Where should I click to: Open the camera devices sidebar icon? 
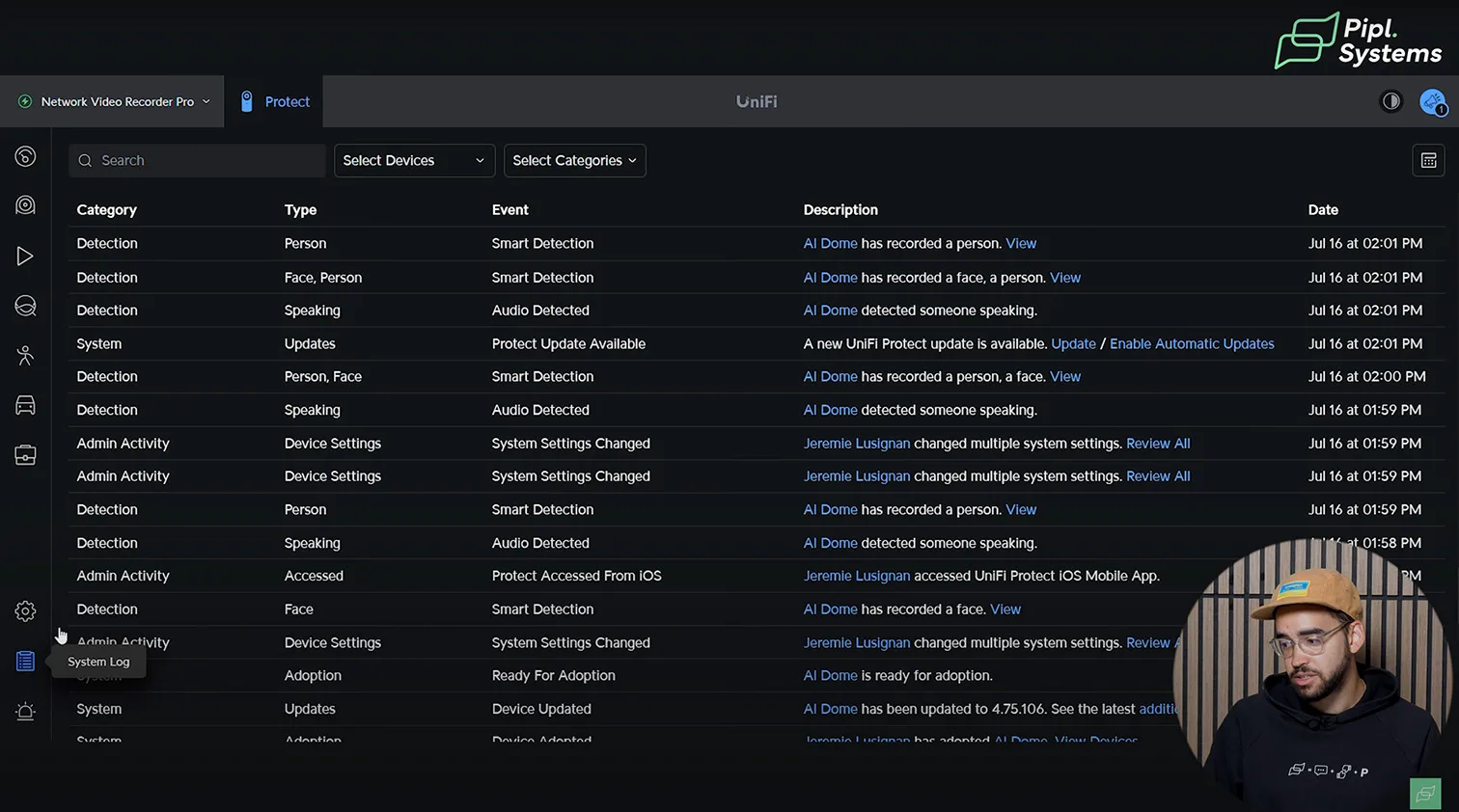pos(25,205)
